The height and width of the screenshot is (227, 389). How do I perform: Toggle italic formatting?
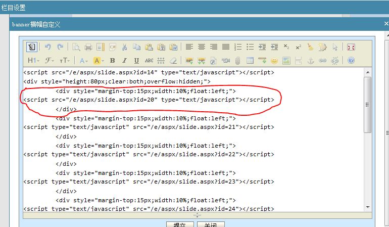125,60
